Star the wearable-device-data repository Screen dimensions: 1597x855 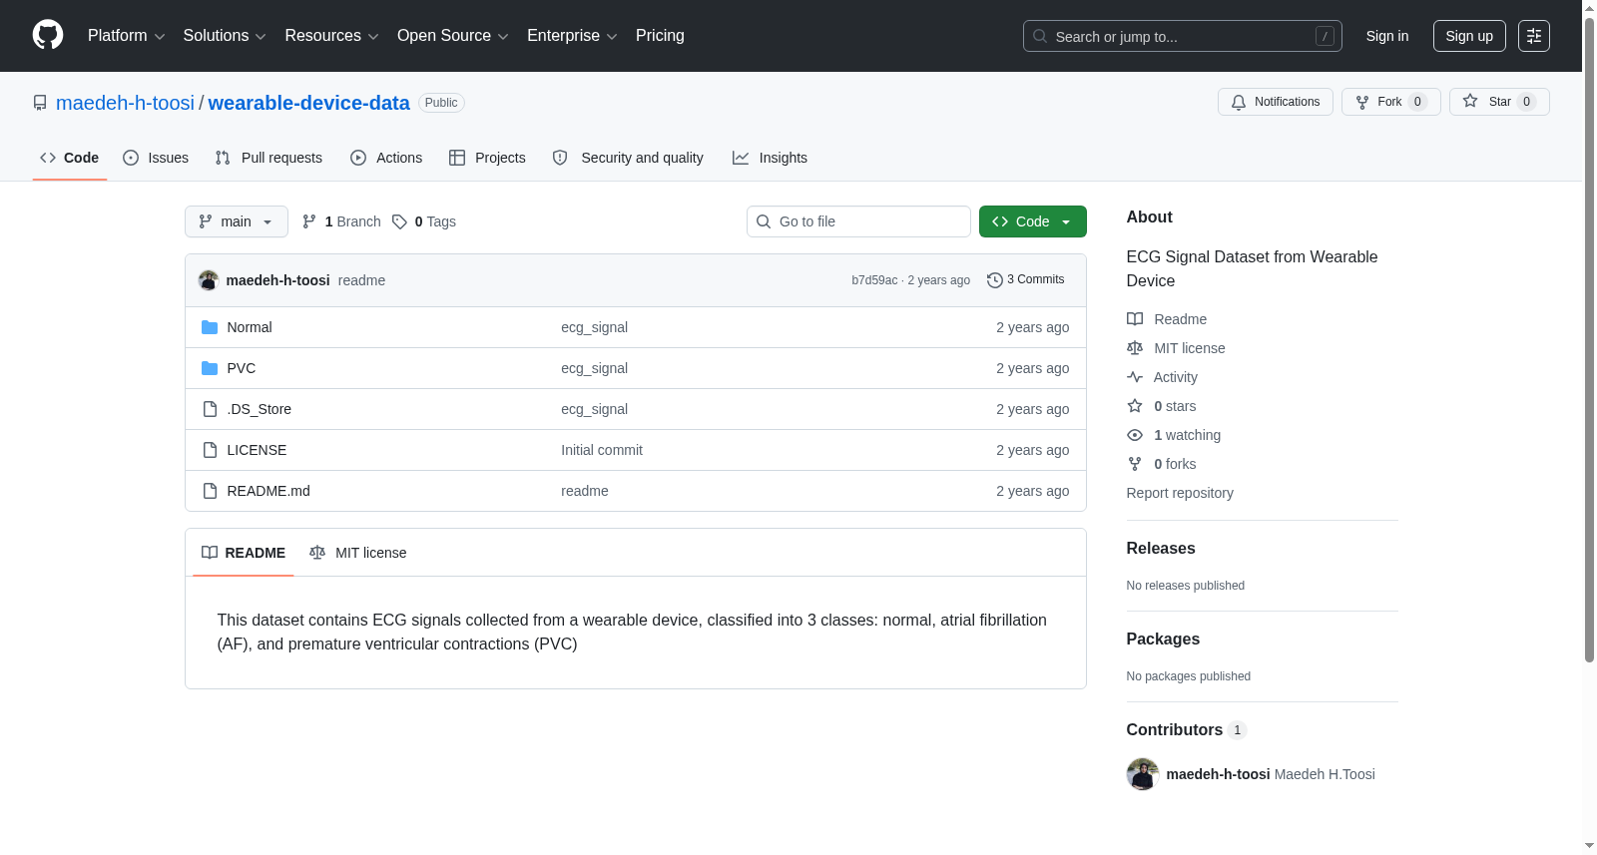[1499, 102]
